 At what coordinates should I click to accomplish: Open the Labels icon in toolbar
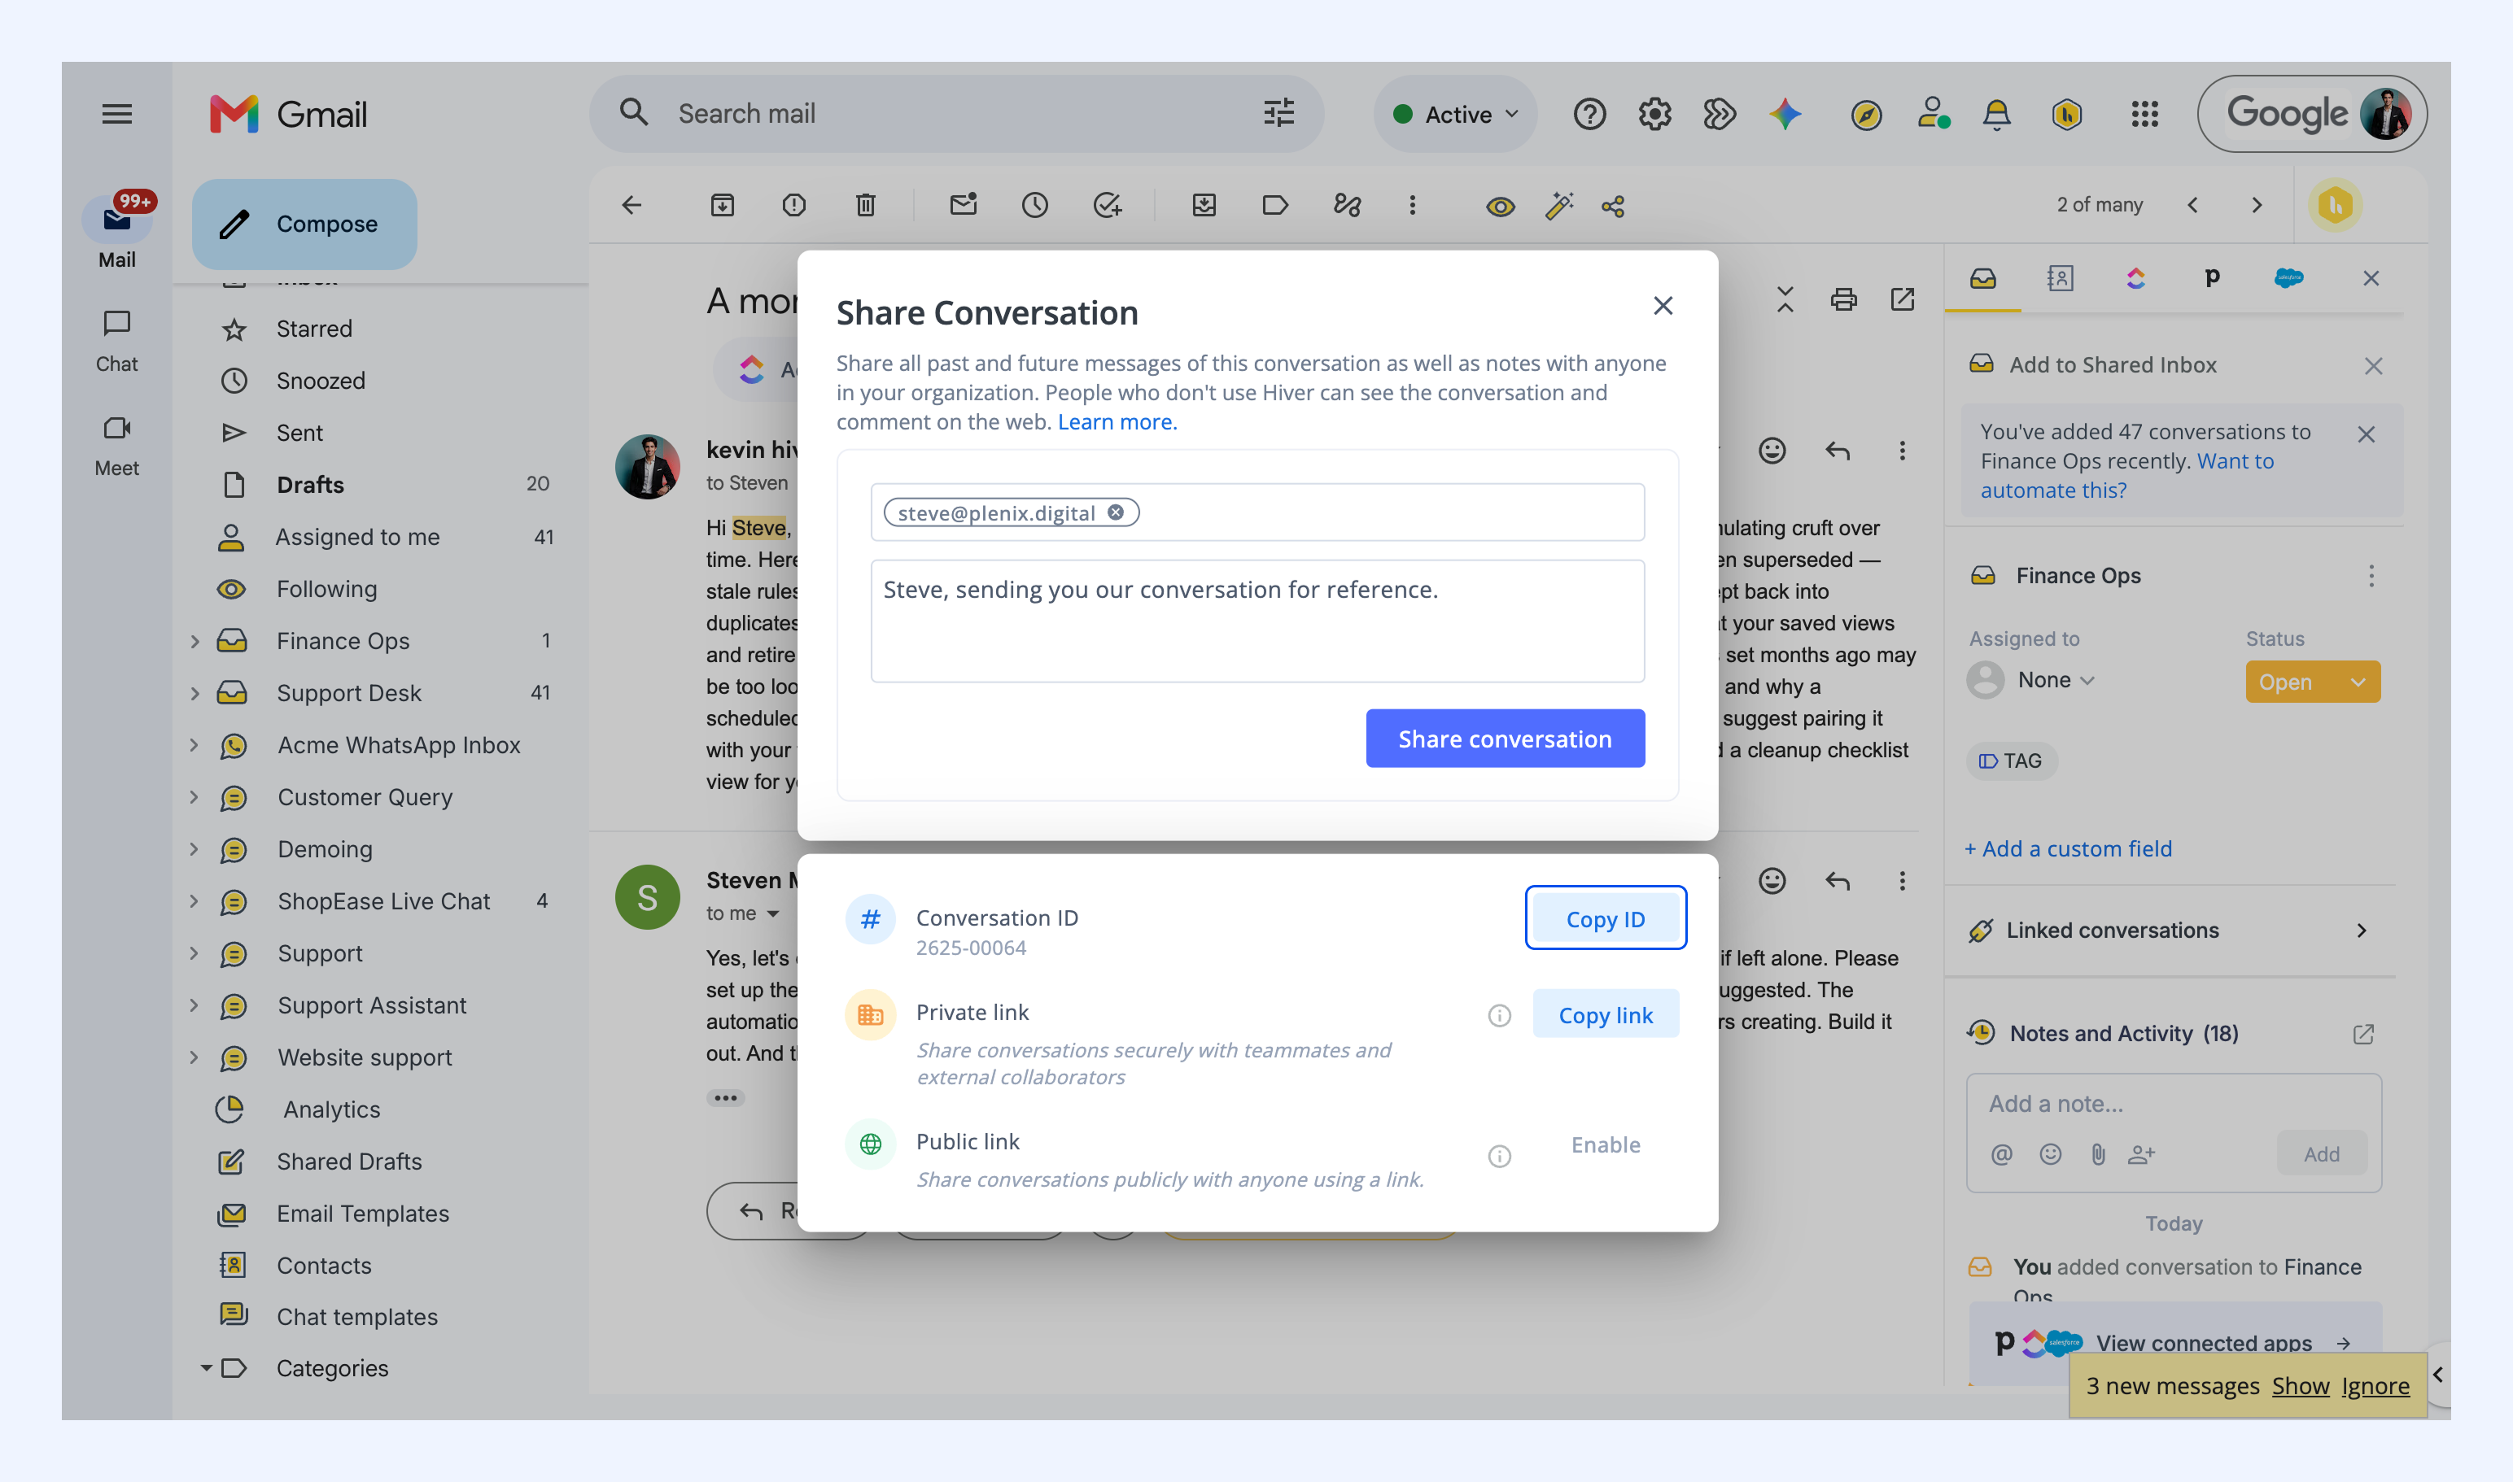(1275, 206)
